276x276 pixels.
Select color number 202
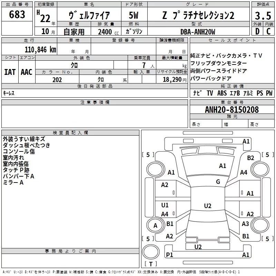pyautogui.click(x=57, y=80)
